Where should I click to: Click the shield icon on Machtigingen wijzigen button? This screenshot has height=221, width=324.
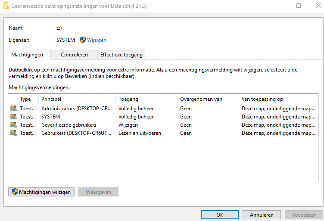tap(15, 192)
